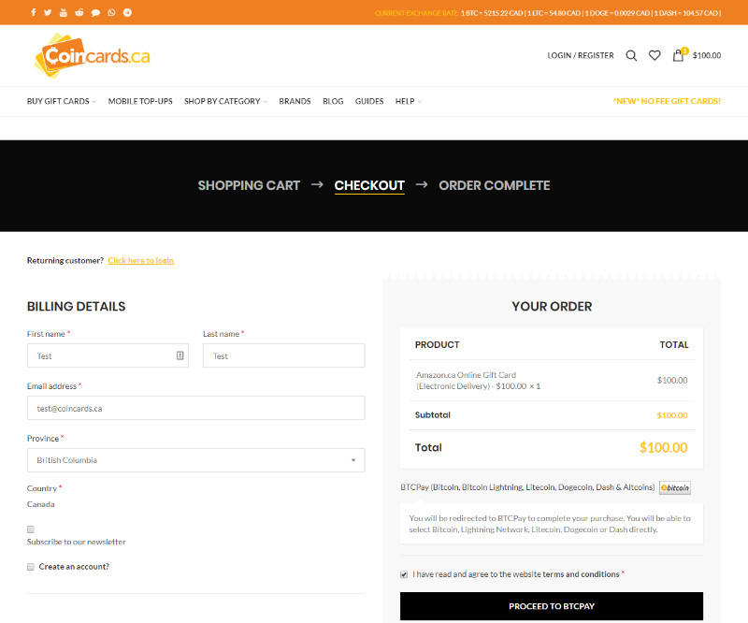Click the large Total $100.00 amount
The width and height of the screenshot is (748, 623).
pyautogui.click(x=664, y=448)
